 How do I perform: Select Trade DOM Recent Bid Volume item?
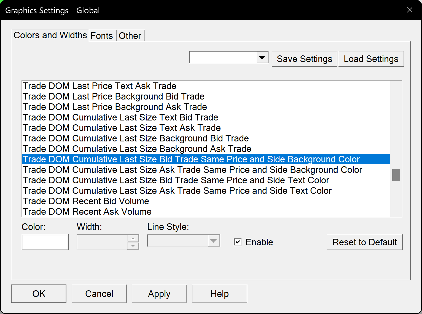(86, 201)
